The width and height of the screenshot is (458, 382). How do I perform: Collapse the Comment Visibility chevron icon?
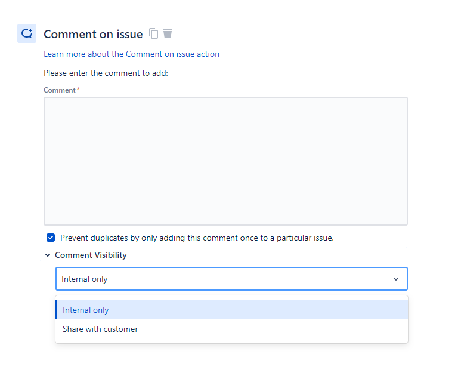click(48, 255)
